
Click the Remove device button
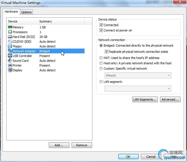pos(82,145)
